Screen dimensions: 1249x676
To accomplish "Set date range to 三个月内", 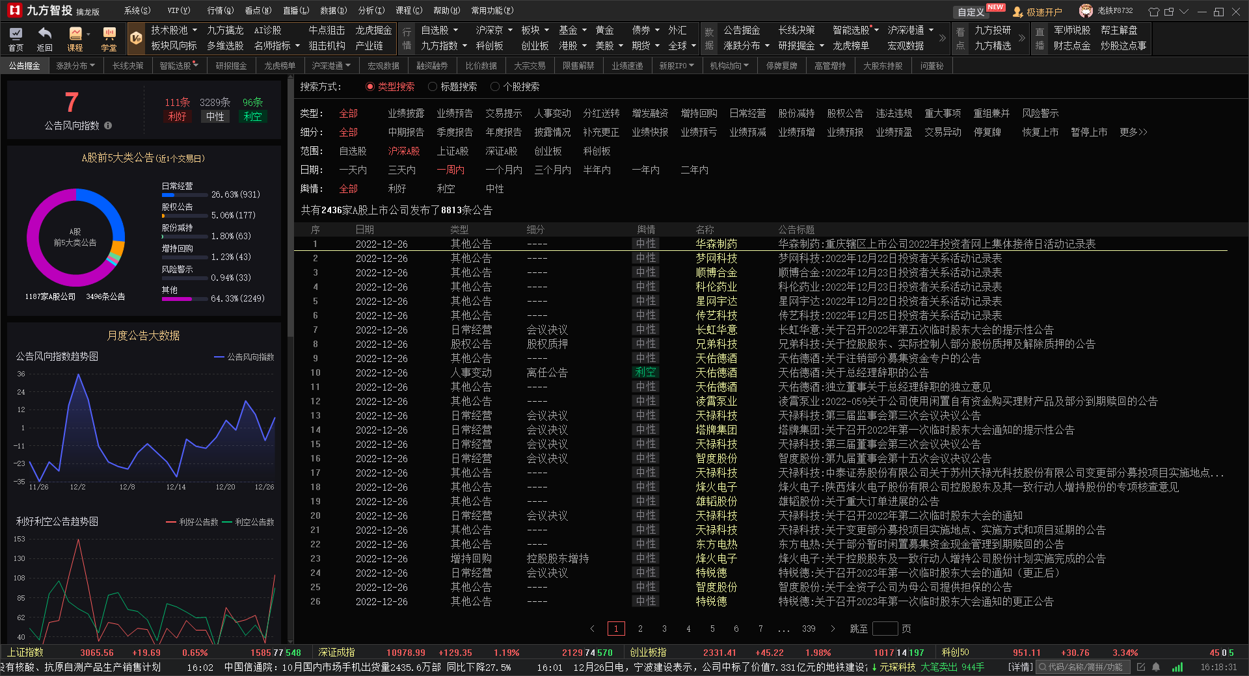I will (x=552, y=170).
